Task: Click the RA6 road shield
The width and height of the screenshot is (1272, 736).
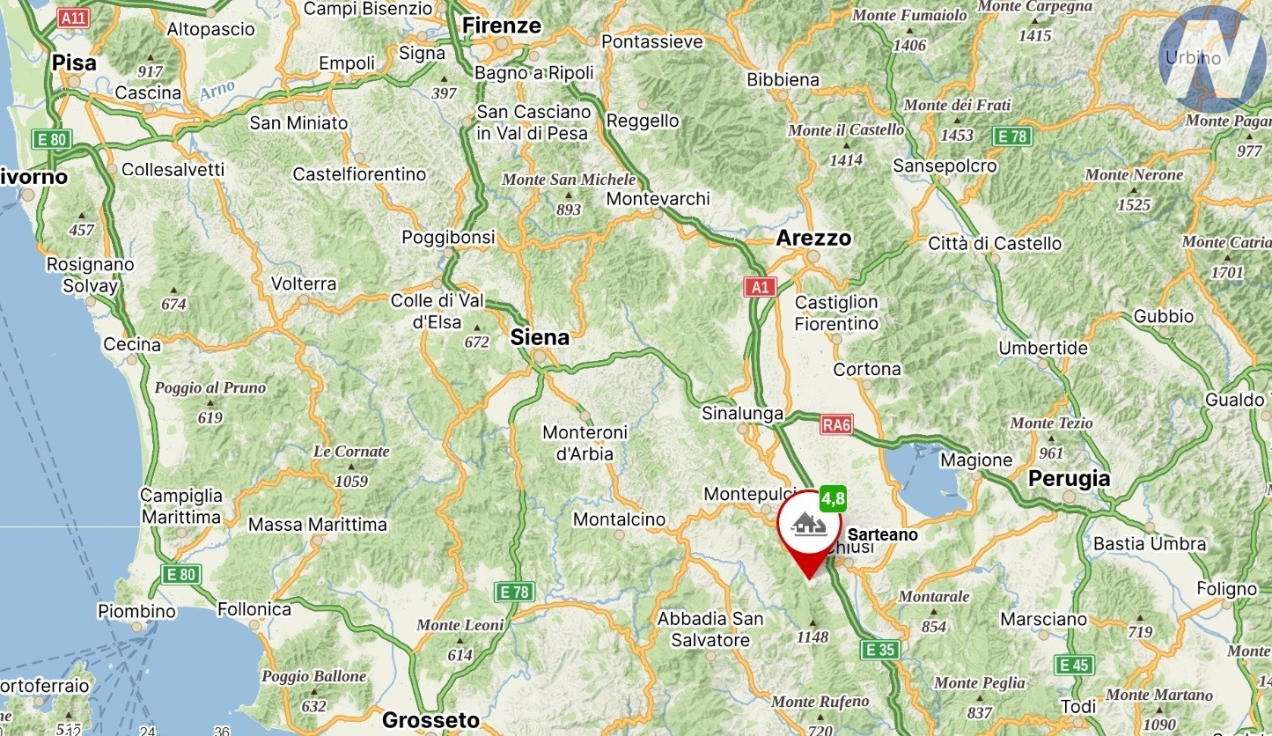Action: (836, 425)
